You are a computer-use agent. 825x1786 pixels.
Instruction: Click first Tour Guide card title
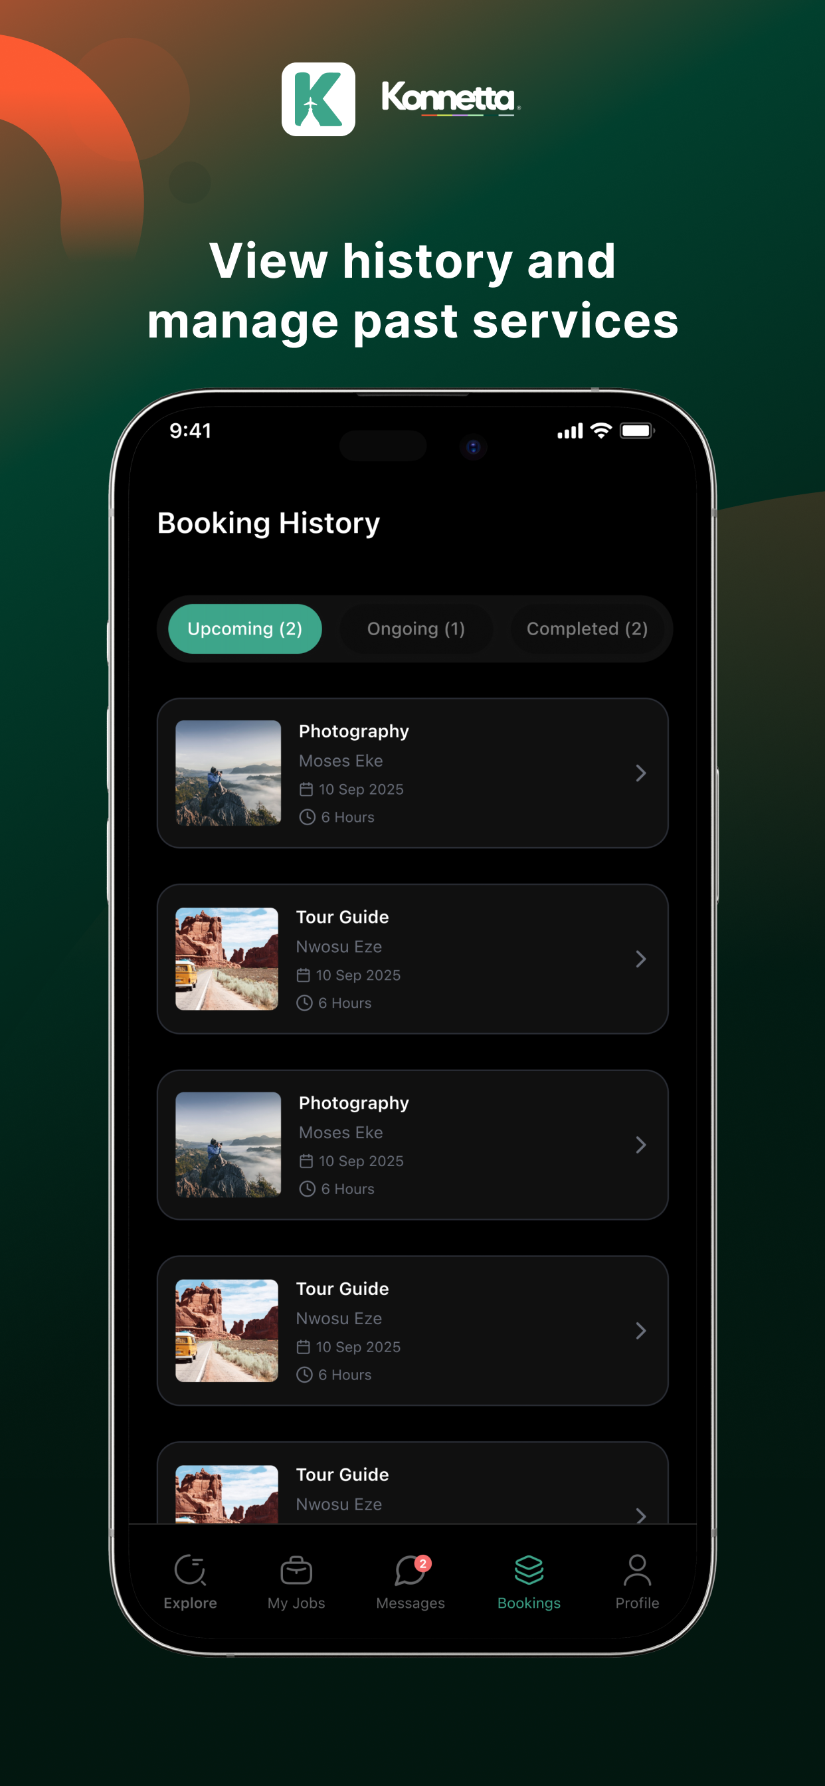tap(343, 918)
